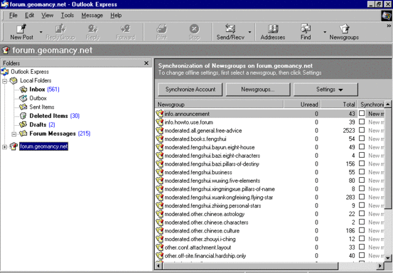The image size is (393, 273).
Task: Toggle synchronize checkbox for moderated.fengshui.bayun.eight-house
Action: pyautogui.click(x=362, y=147)
